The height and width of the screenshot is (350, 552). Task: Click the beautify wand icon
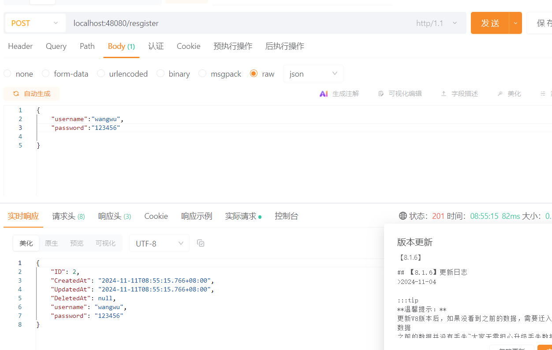click(x=500, y=94)
